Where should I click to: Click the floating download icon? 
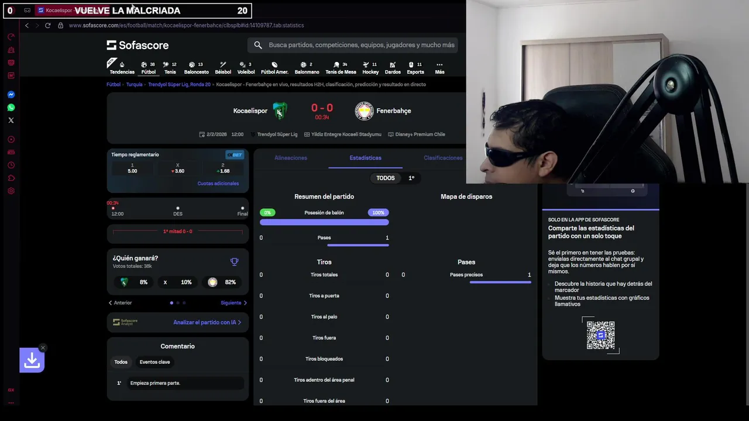[32, 361]
